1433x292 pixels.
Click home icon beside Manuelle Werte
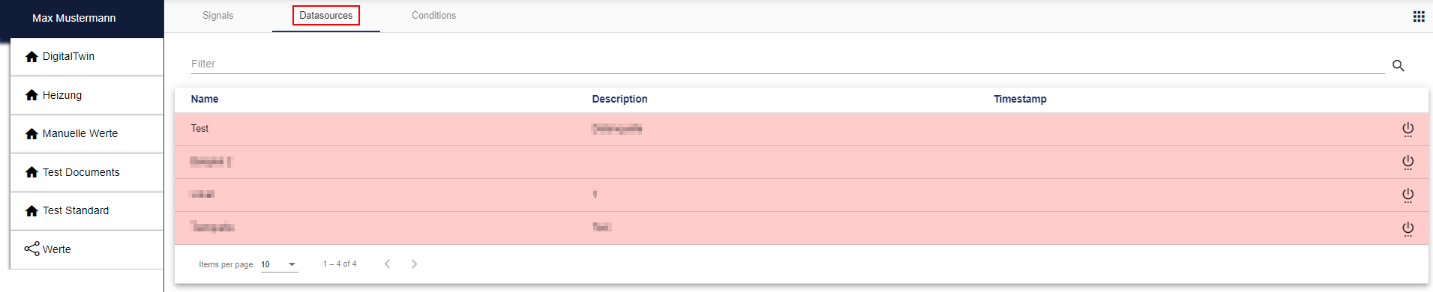[31, 134]
